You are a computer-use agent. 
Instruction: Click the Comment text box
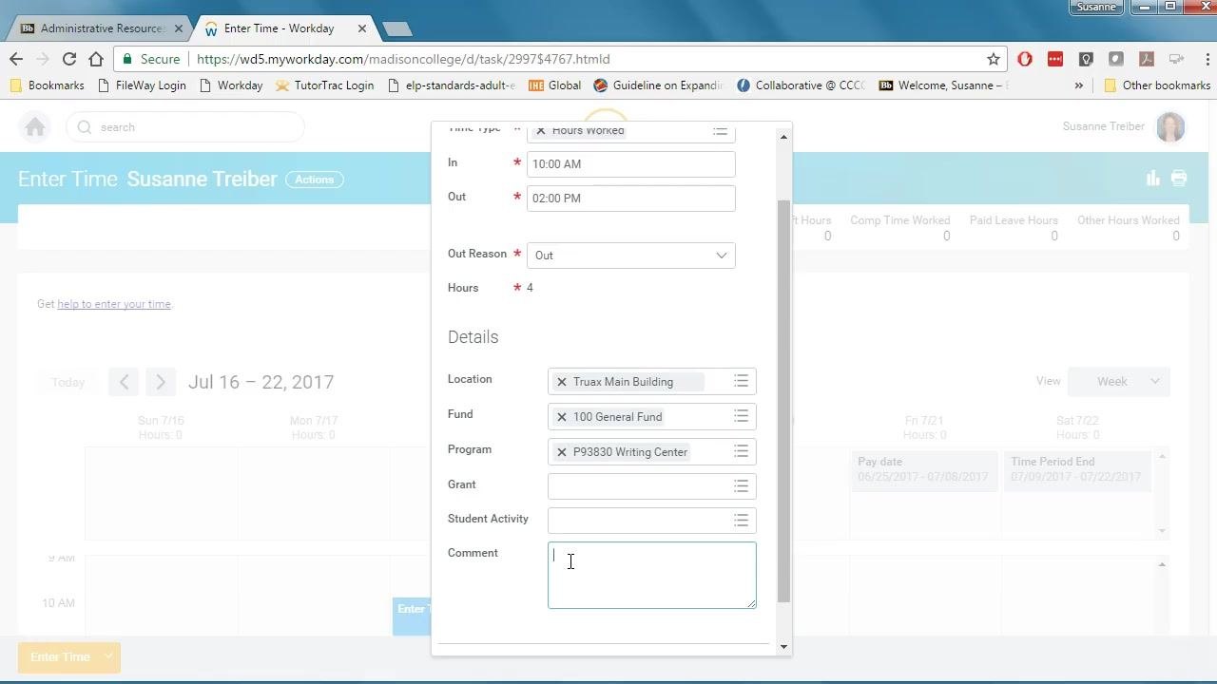pyautogui.click(x=652, y=576)
